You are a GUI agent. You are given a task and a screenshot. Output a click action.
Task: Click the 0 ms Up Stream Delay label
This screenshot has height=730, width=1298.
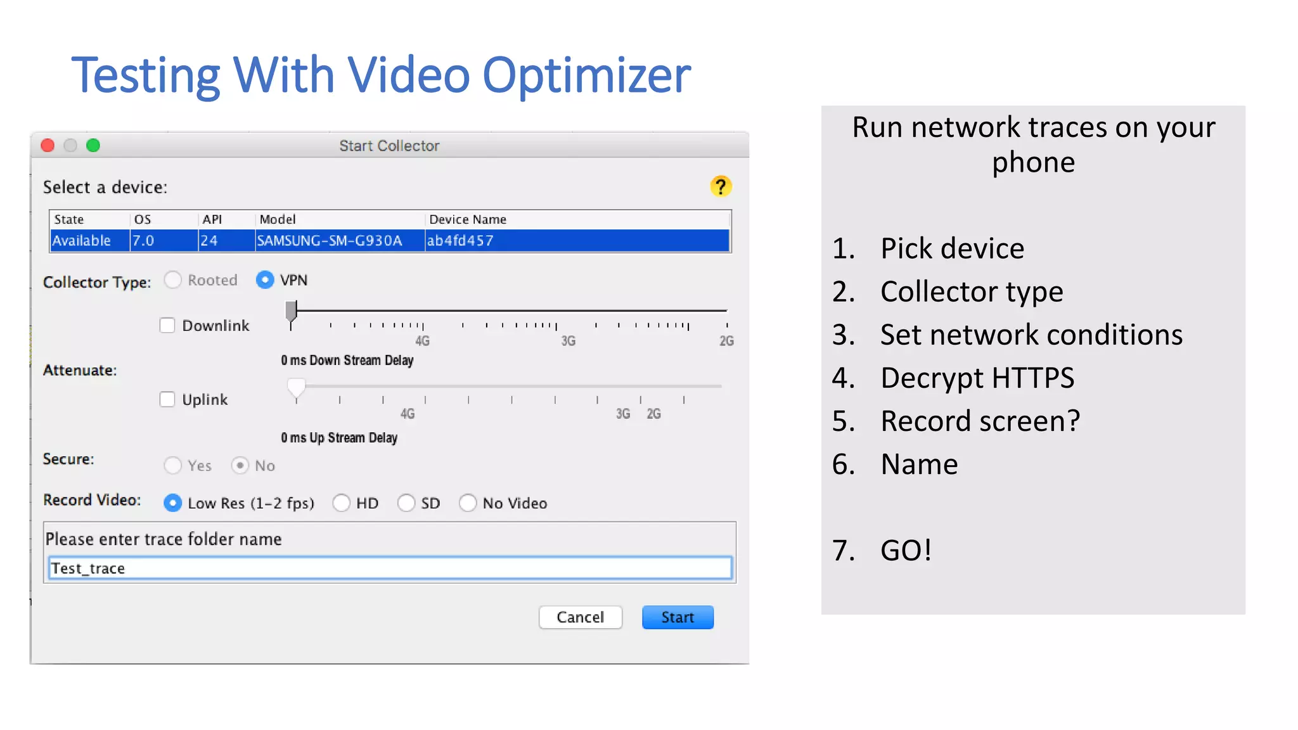(x=339, y=438)
